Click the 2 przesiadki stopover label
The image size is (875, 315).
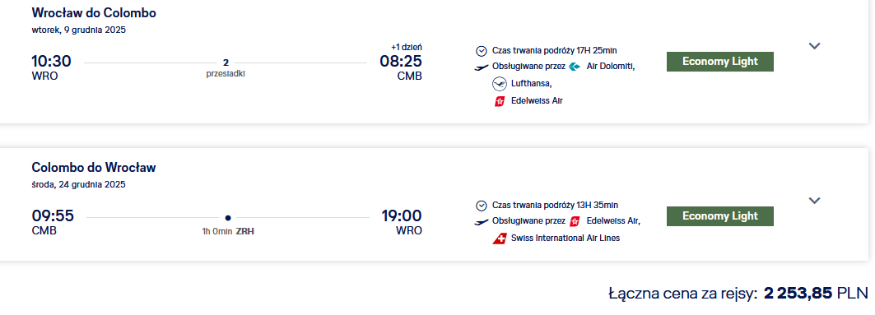[226, 68]
